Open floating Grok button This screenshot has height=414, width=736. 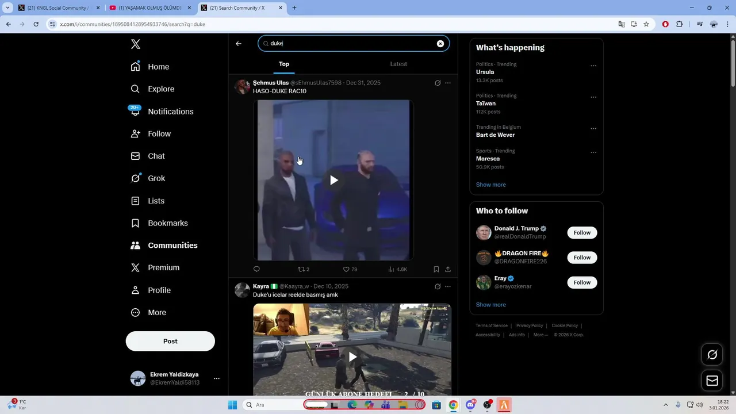click(x=712, y=355)
